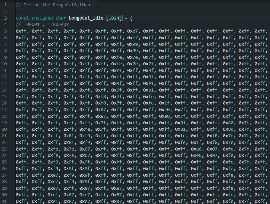
Task: Click the "0x07" value on line 23
Action: [x=212, y=149]
